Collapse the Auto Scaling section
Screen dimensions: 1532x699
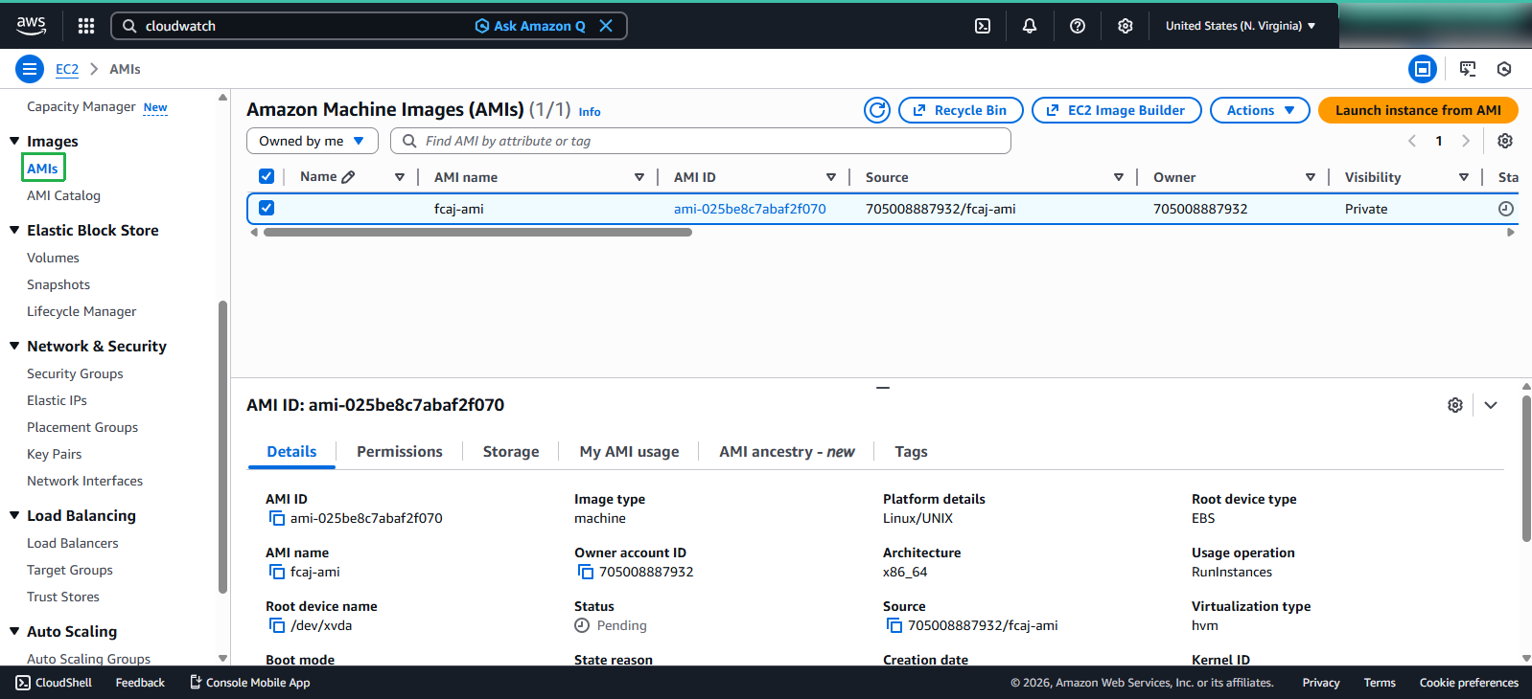click(x=14, y=631)
